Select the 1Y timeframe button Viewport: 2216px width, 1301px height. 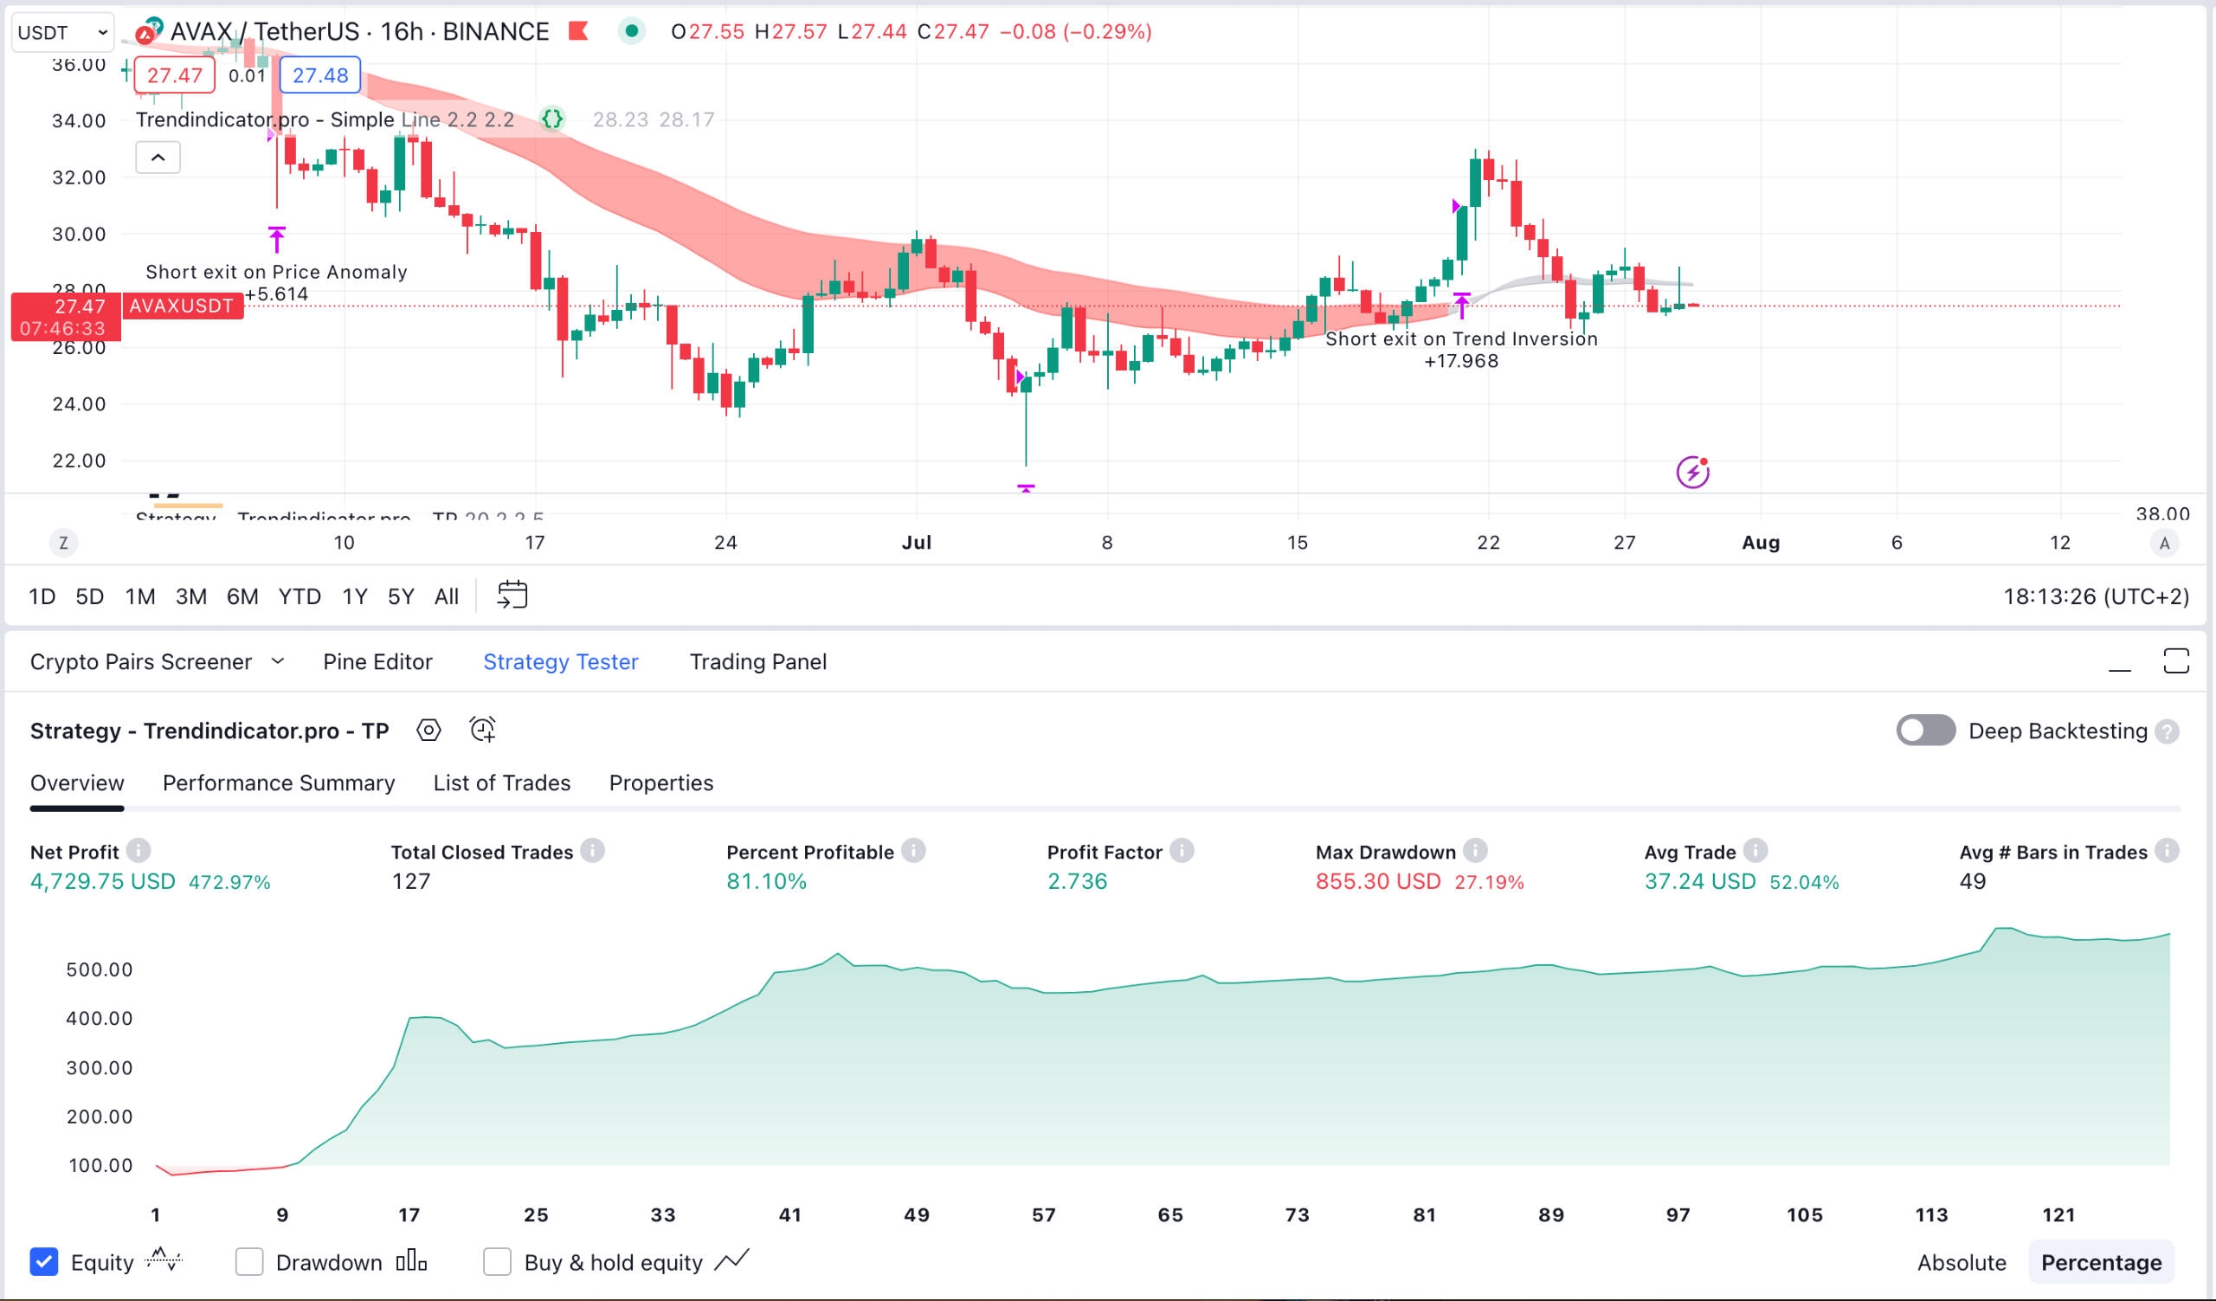click(x=354, y=596)
